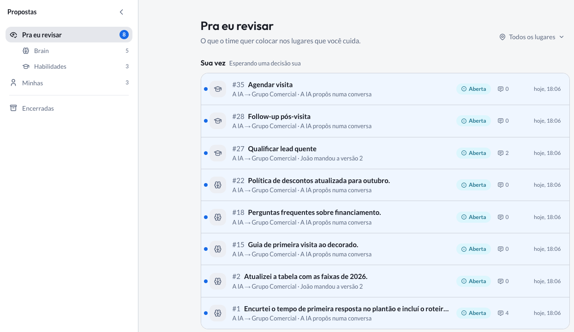The width and height of the screenshot is (574, 332).
Task: Click comment icon on Perguntas frequentes row
Action: [x=500, y=217]
